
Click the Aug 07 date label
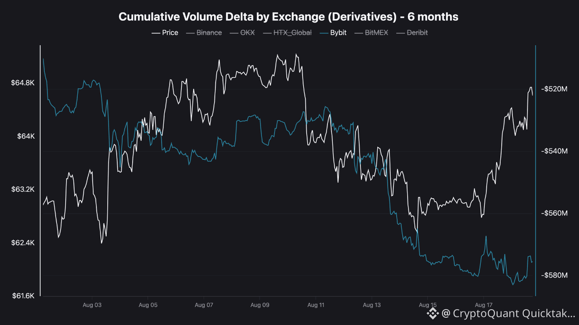204,305
